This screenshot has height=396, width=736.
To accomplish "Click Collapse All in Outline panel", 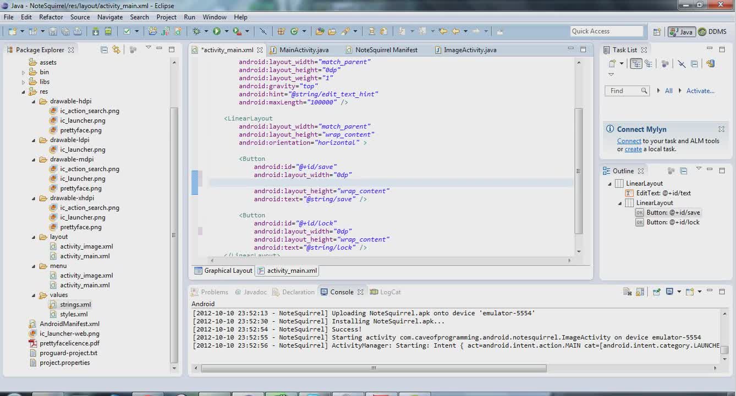I will tap(683, 171).
